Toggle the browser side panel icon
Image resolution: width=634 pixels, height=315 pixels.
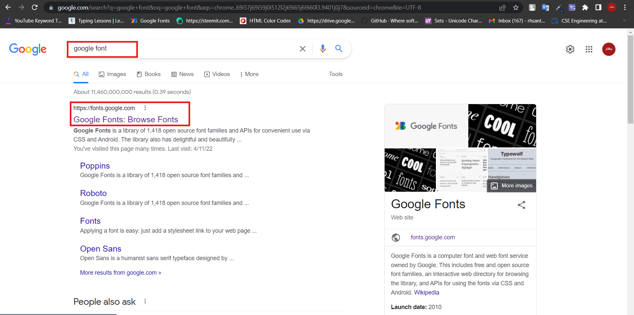[598, 7]
